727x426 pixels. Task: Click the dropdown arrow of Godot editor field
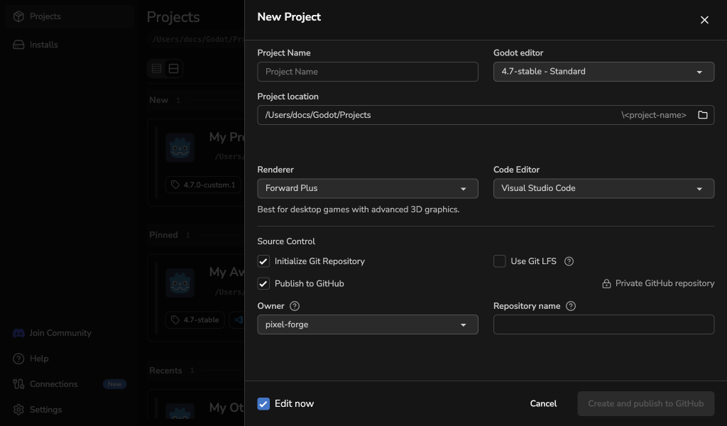(699, 72)
